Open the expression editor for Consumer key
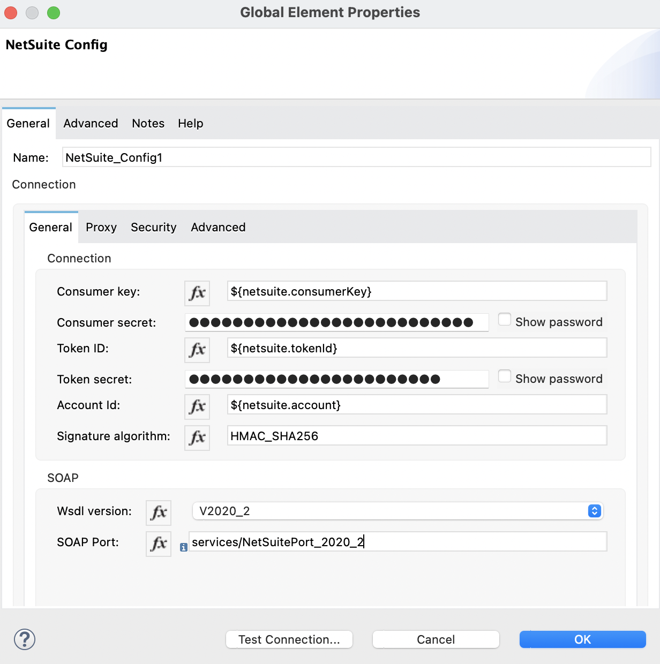Screen dimensions: 660x664 coord(197,293)
